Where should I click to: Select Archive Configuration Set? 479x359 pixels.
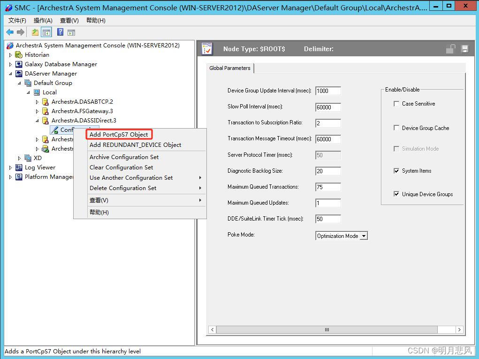124,157
